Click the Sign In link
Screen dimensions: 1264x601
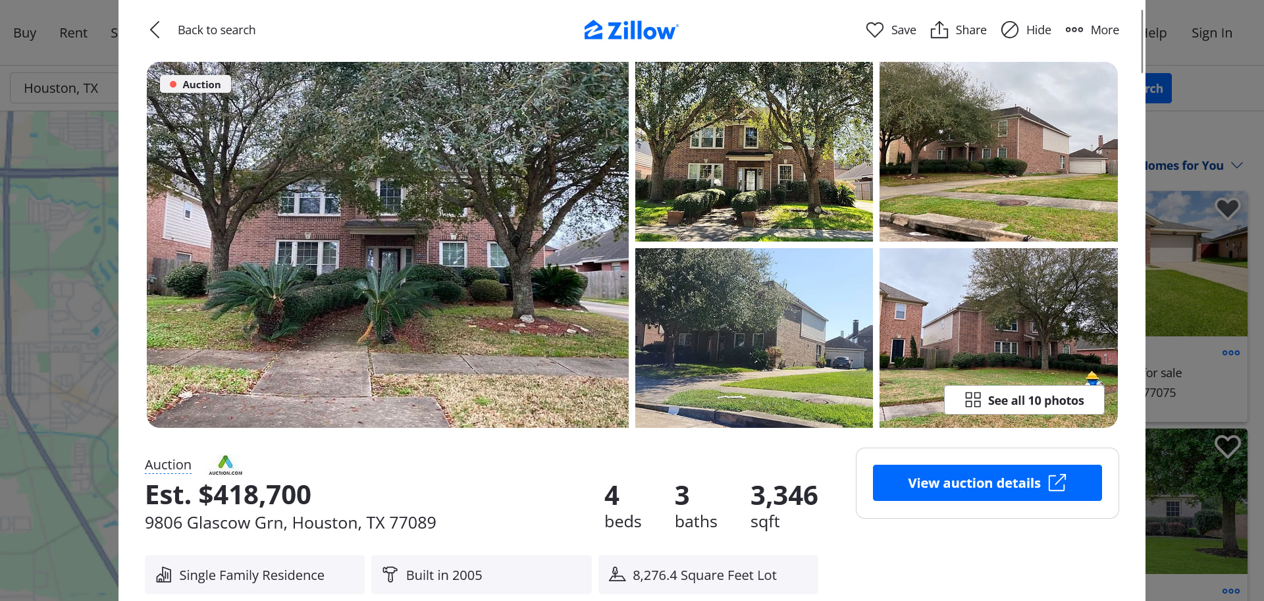[1211, 33]
